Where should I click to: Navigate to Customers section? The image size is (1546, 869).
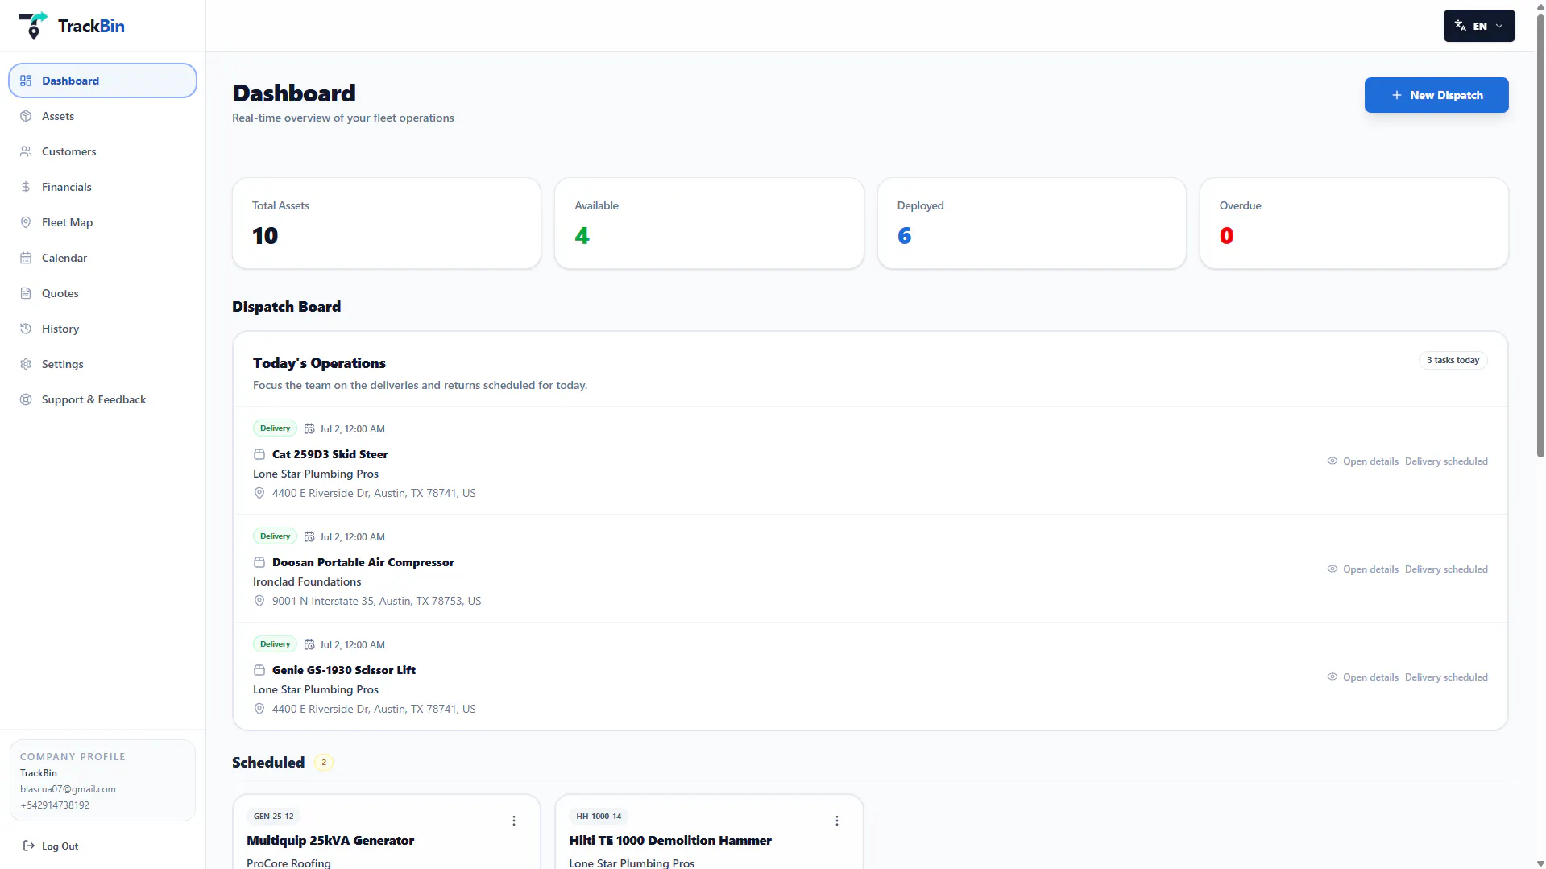102,151
